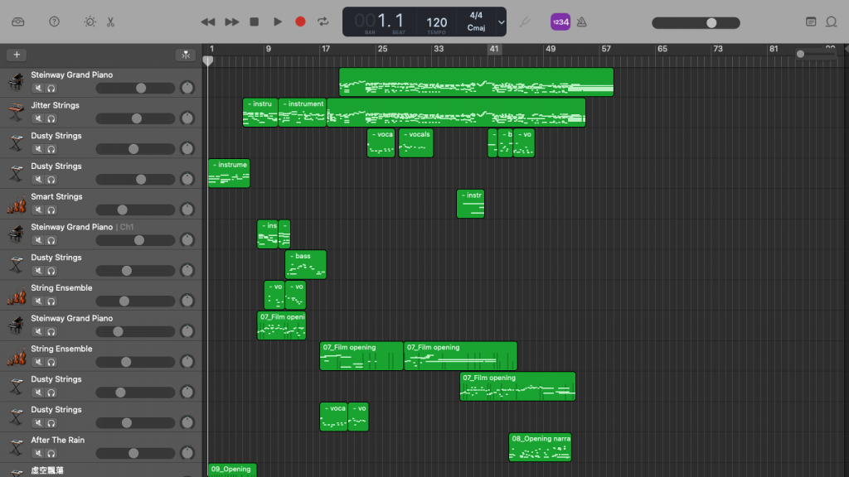Open Smart Controls
The height and width of the screenshot is (477, 849).
(x=90, y=22)
